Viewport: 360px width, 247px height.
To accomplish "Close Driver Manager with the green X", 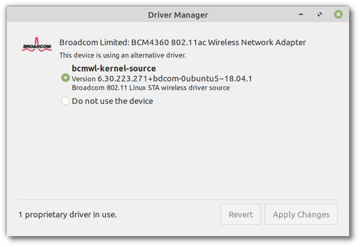I will point(338,14).
